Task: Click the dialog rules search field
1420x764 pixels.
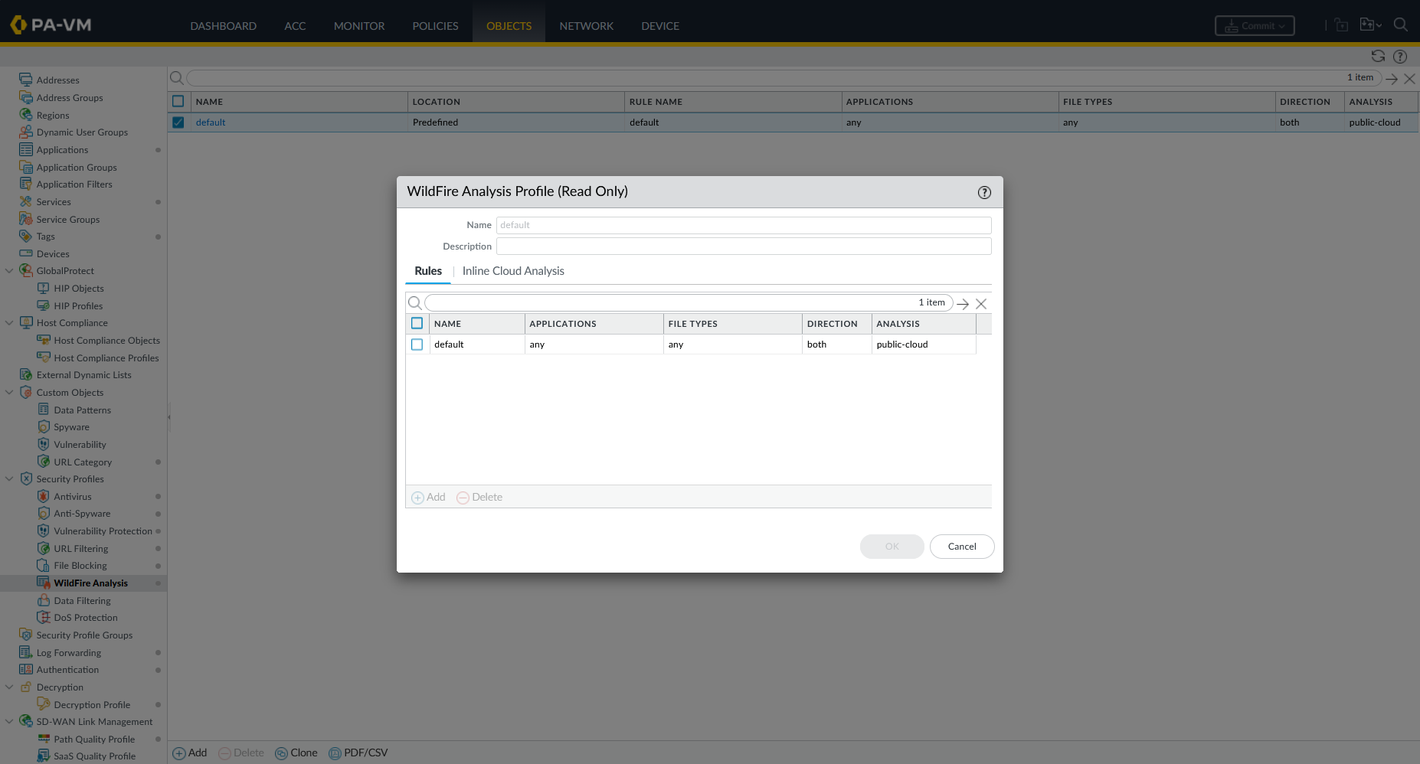Action: pyautogui.click(x=689, y=303)
